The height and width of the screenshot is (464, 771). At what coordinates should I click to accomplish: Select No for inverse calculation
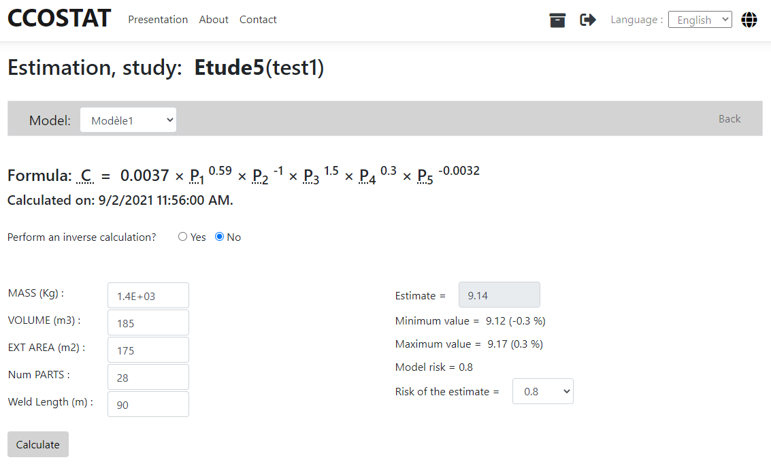tap(219, 237)
